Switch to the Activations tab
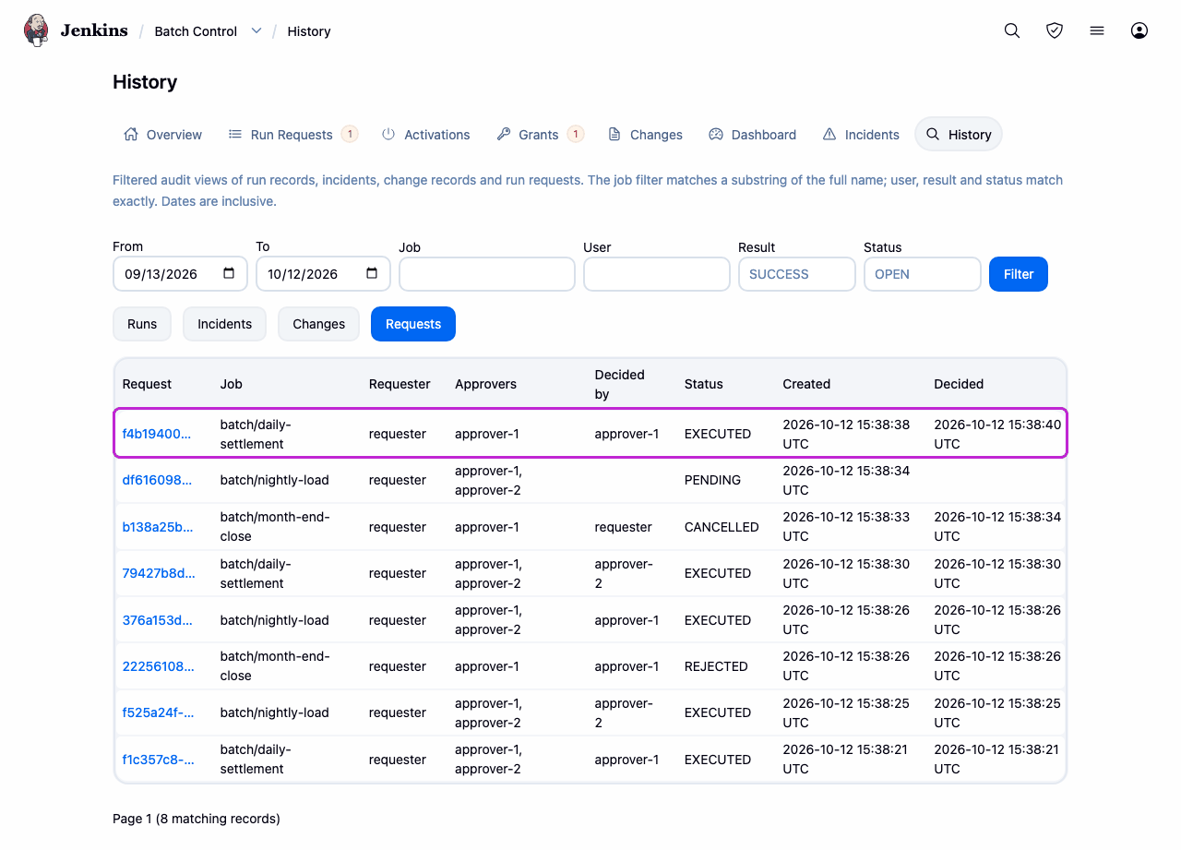Screen dimensions: 1181x850 click(425, 135)
